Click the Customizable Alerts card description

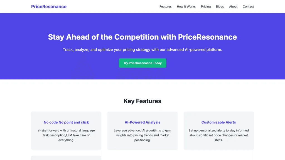tap(218, 135)
